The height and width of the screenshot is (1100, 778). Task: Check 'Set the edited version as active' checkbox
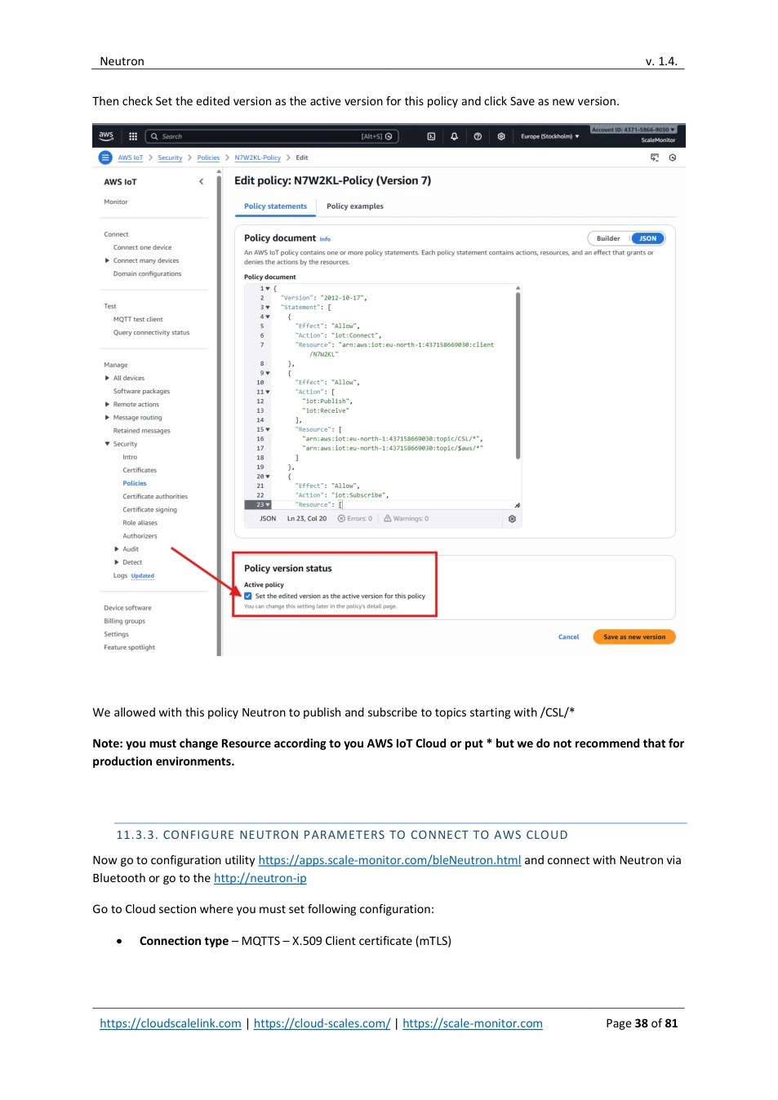[x=248, y=597]
